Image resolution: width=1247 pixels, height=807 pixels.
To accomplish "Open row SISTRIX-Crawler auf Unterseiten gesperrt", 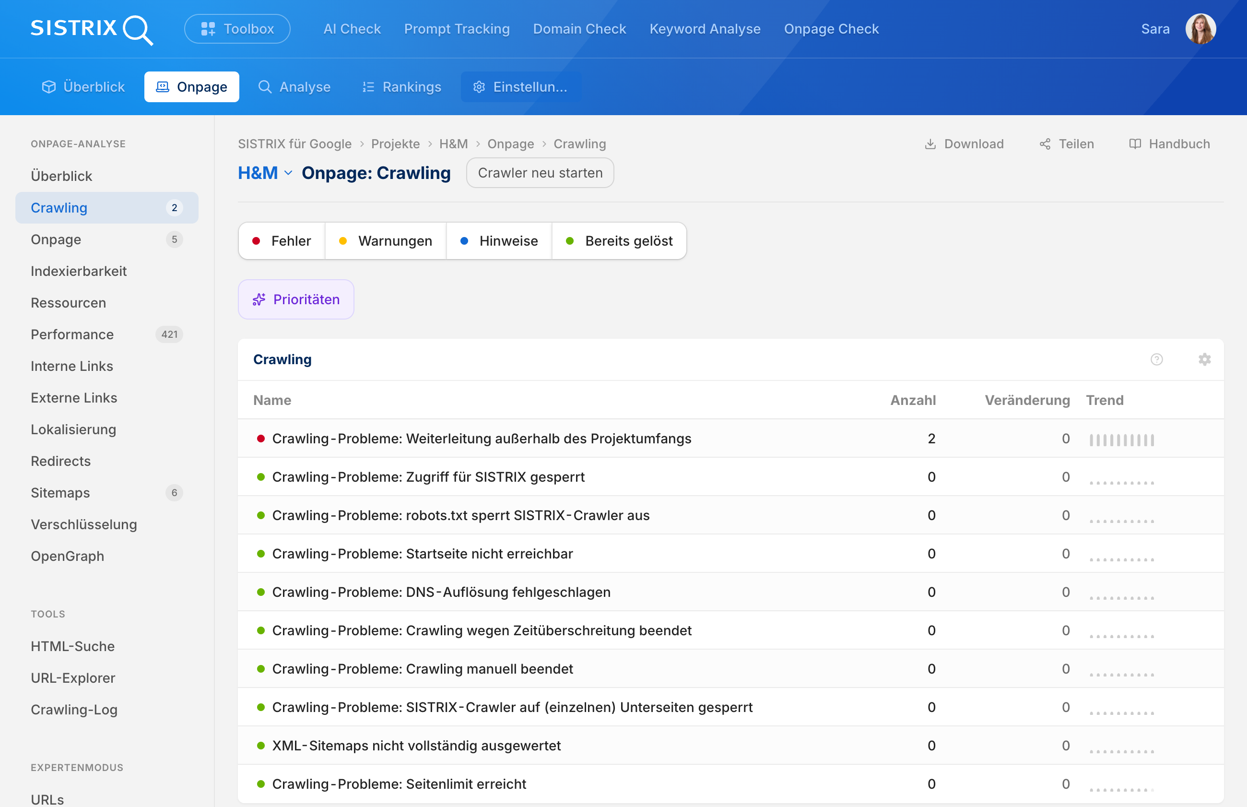I will (730, 707).
